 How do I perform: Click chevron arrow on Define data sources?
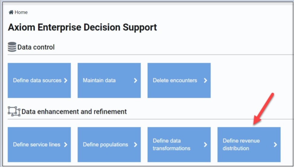(x=66, y=80)
